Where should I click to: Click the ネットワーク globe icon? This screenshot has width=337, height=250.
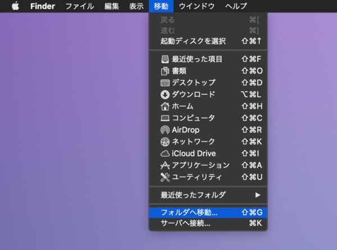[165, 142]
